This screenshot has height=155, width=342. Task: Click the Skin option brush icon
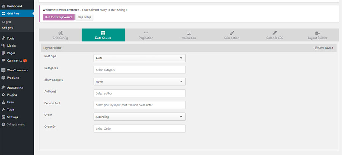tap(232, 33)
